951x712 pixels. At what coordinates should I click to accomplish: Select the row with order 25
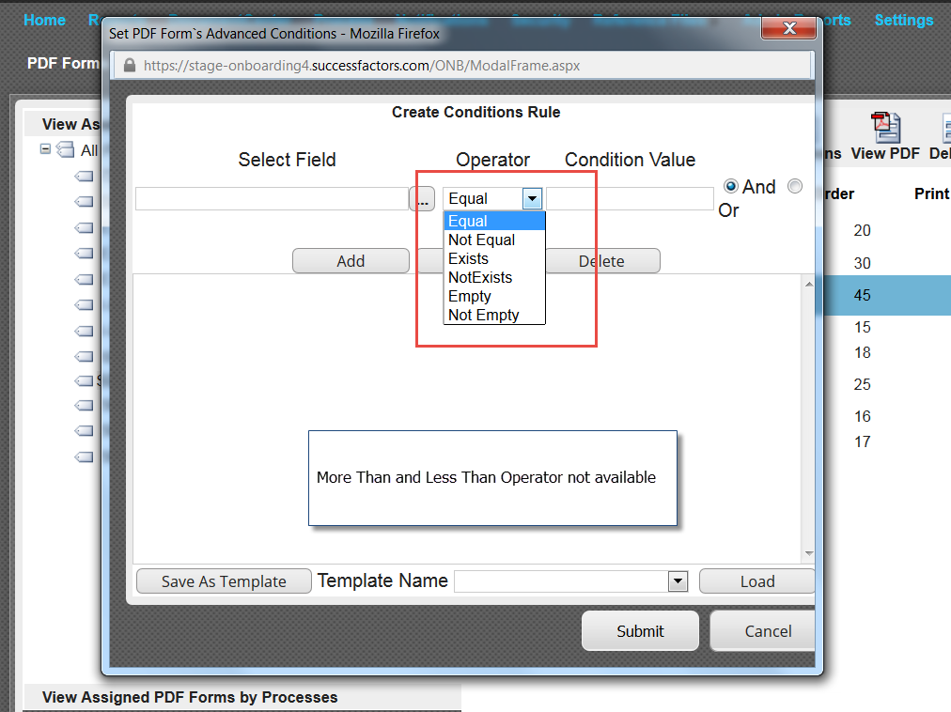(x=862, y=384)
